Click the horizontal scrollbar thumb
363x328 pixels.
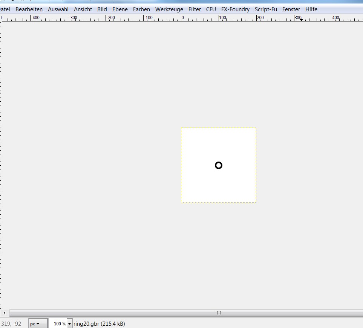(x=219, y=313)
